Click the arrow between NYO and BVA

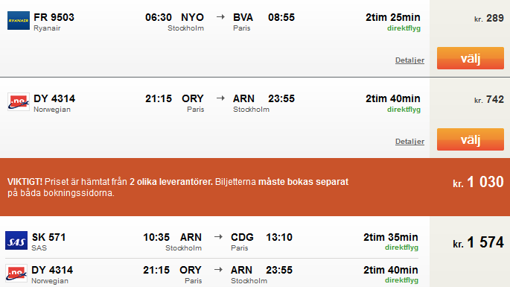pyautogui.click(x=220, y=16)
